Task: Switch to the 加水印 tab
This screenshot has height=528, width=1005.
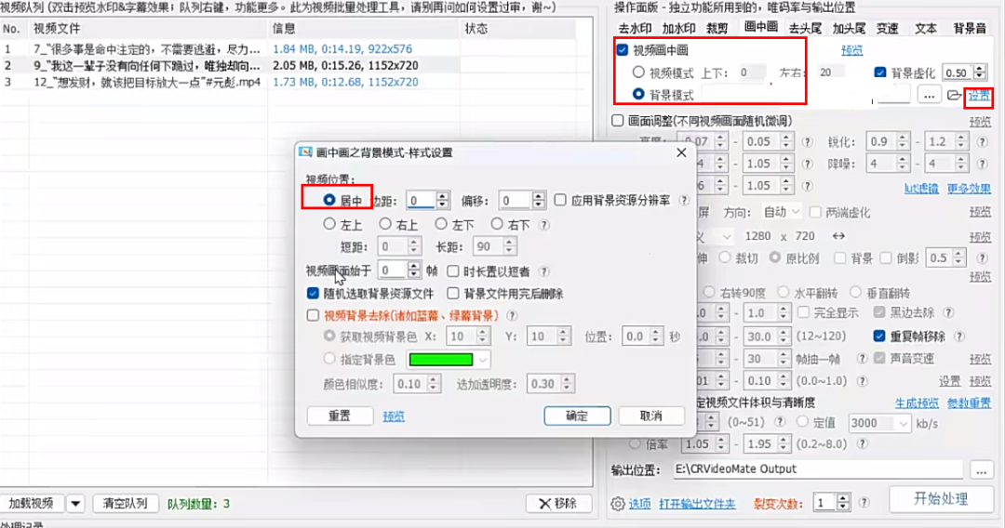Action: click(x=678, y=28)
